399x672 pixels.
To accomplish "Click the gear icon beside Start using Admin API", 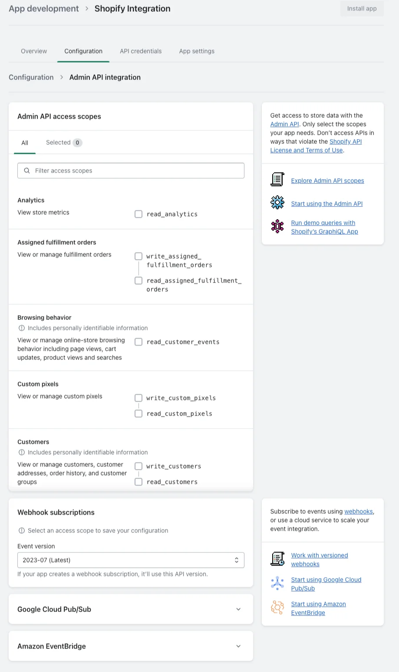I will click(277, 203).
